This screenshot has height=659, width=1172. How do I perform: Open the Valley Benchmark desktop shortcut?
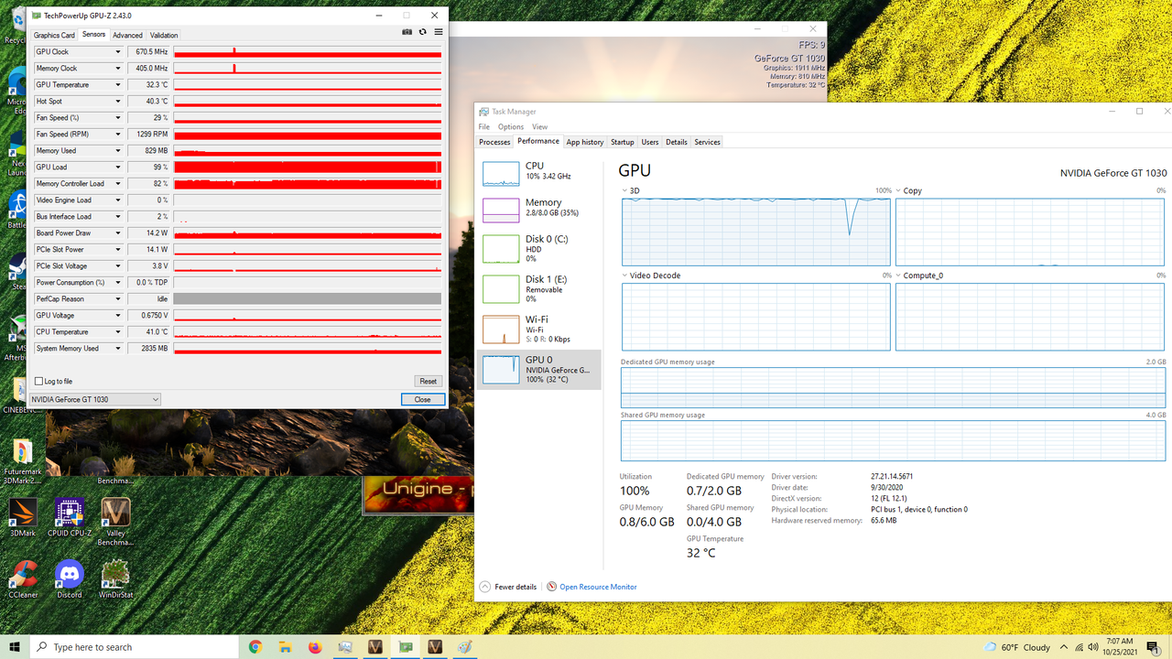coord(115,522)
